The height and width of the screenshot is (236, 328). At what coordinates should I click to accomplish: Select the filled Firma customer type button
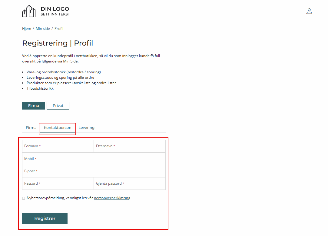33,106
